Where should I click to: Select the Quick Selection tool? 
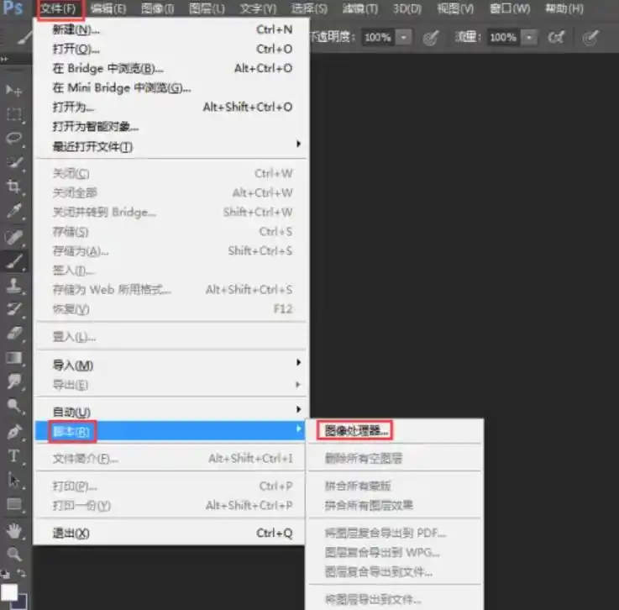click(x=14, y=162)
